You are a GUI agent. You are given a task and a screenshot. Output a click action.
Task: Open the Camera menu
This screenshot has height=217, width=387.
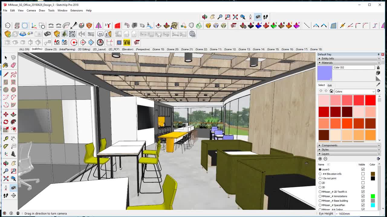pos(31,11)
